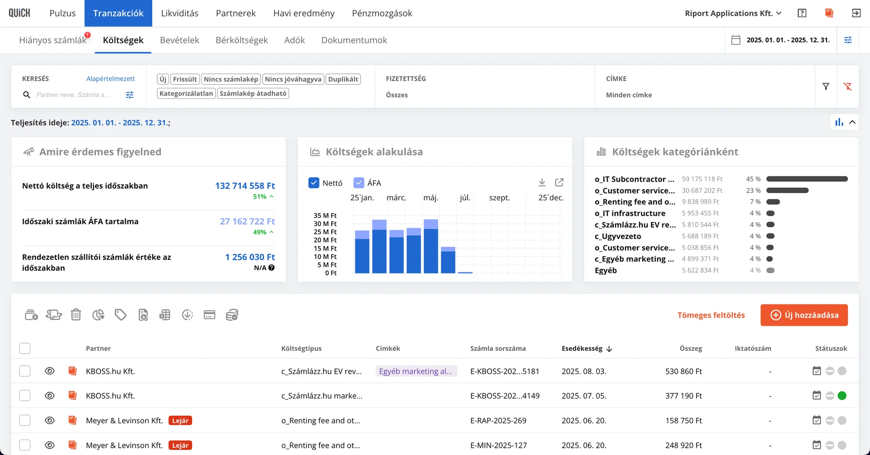Click the Alapértelmezett link

click(x=111, y=78)
